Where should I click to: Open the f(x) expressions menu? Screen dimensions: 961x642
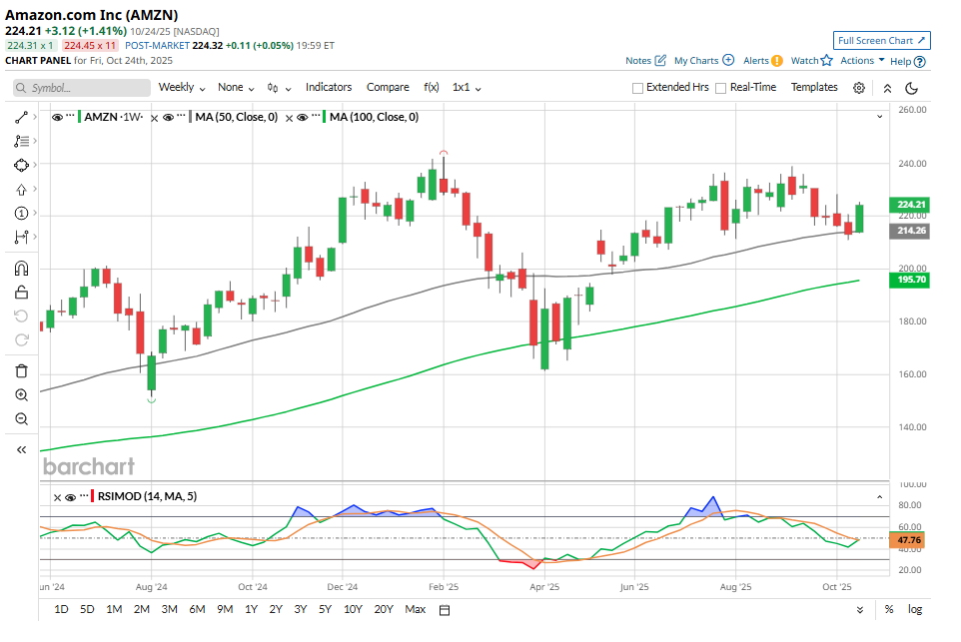432,87
